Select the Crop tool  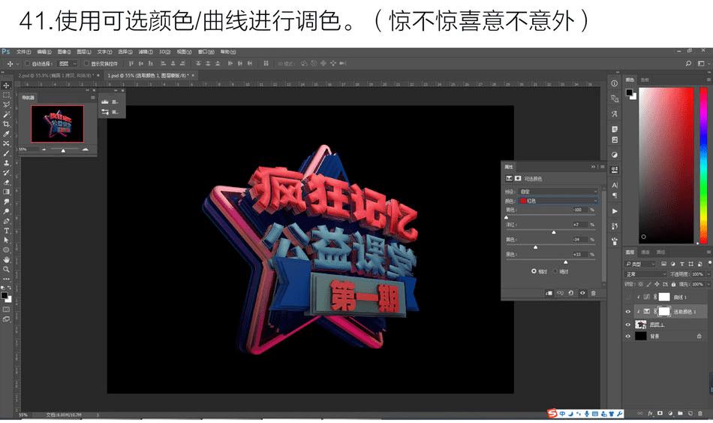pyautogui.click(x=6, y=124)
